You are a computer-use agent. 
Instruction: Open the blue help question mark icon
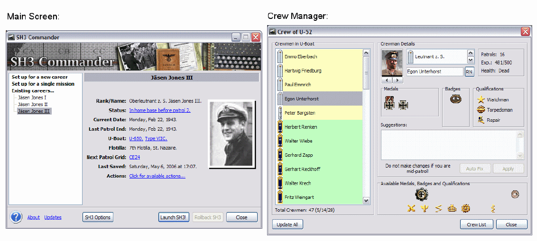pyautogui.click(x=16, y=217)
